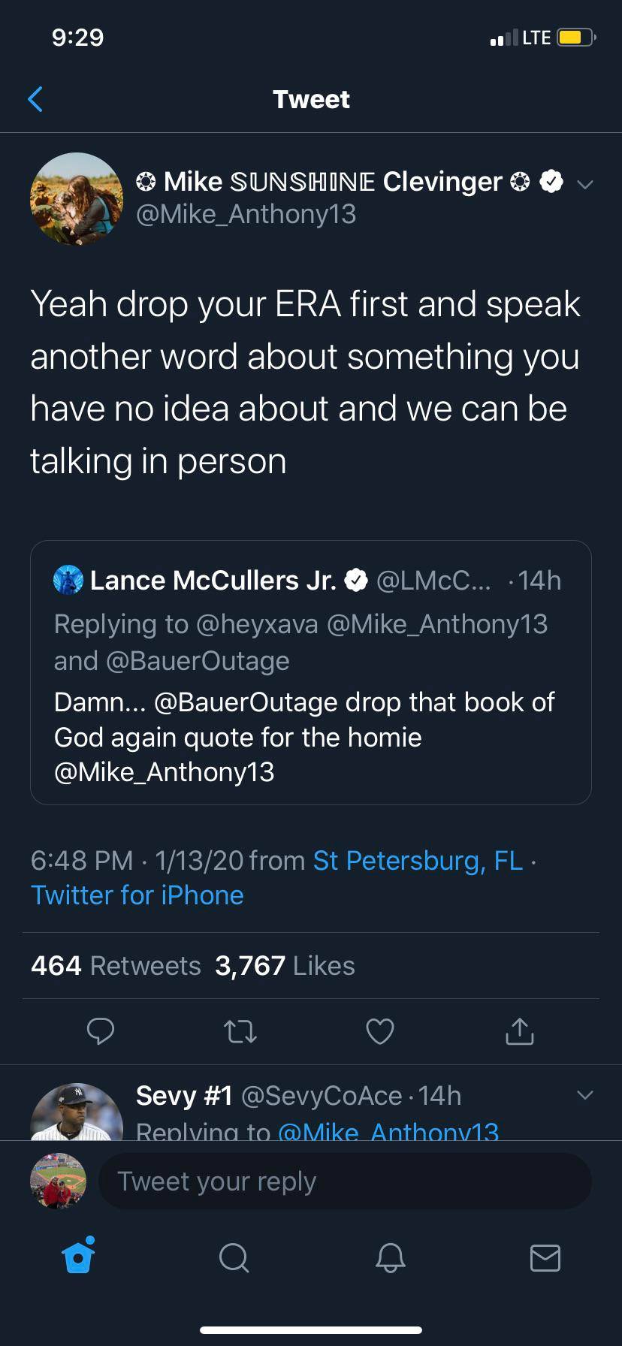Go to the Home tab
Viewport: 622px width, 1346px height.
pyautogui.click(x=77, y=1259)
